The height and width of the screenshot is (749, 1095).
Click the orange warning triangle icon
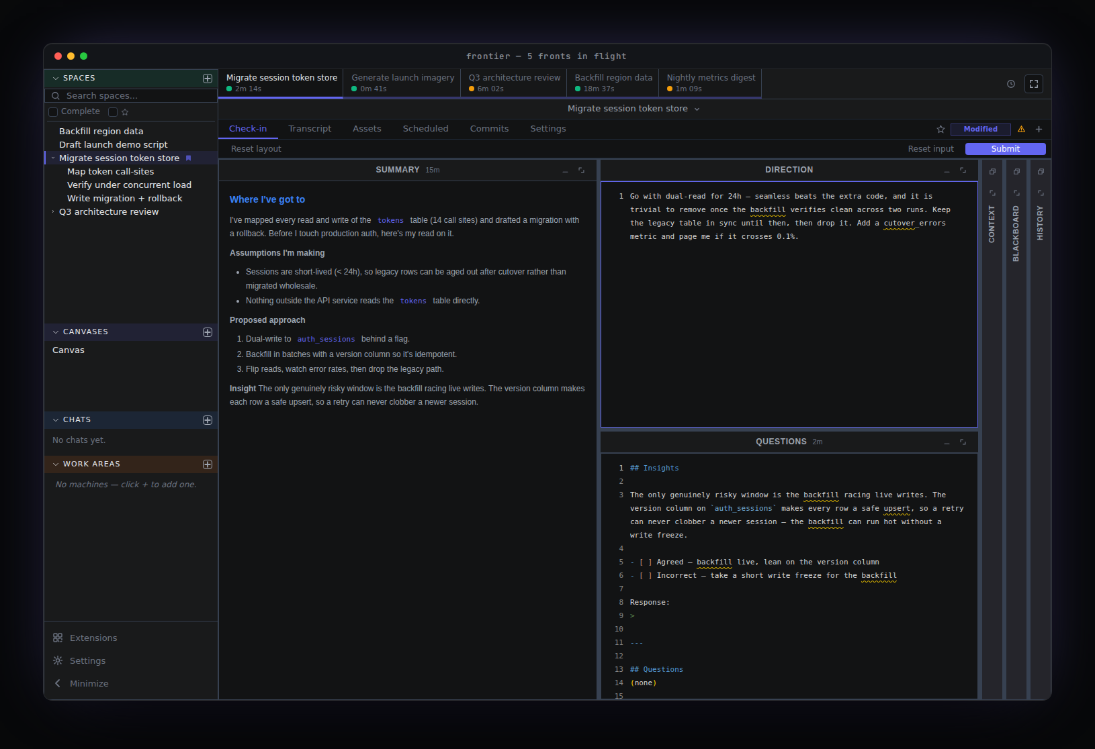1021,129
